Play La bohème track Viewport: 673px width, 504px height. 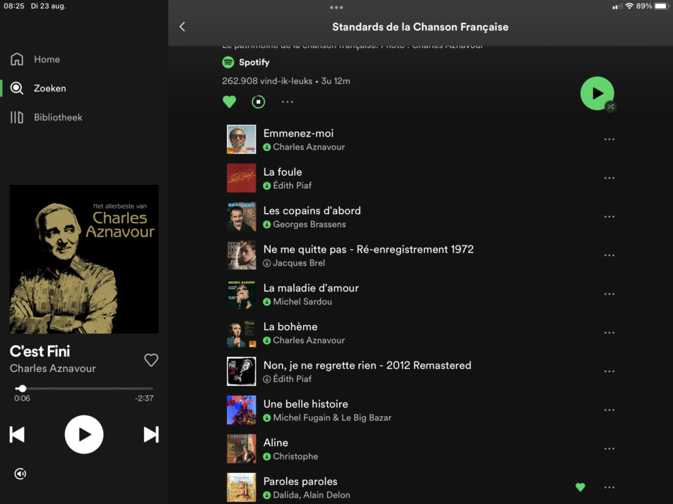click(421, 333)
